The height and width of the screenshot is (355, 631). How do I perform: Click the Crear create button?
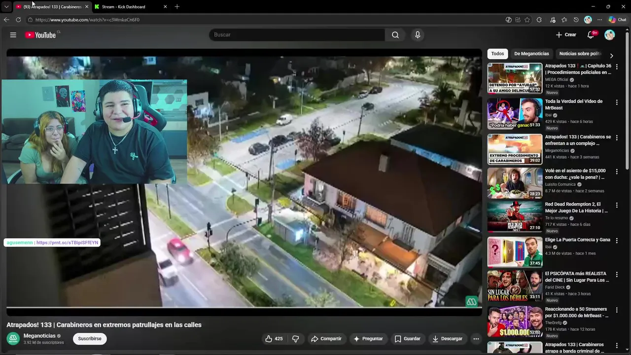[x=566, y=35]
